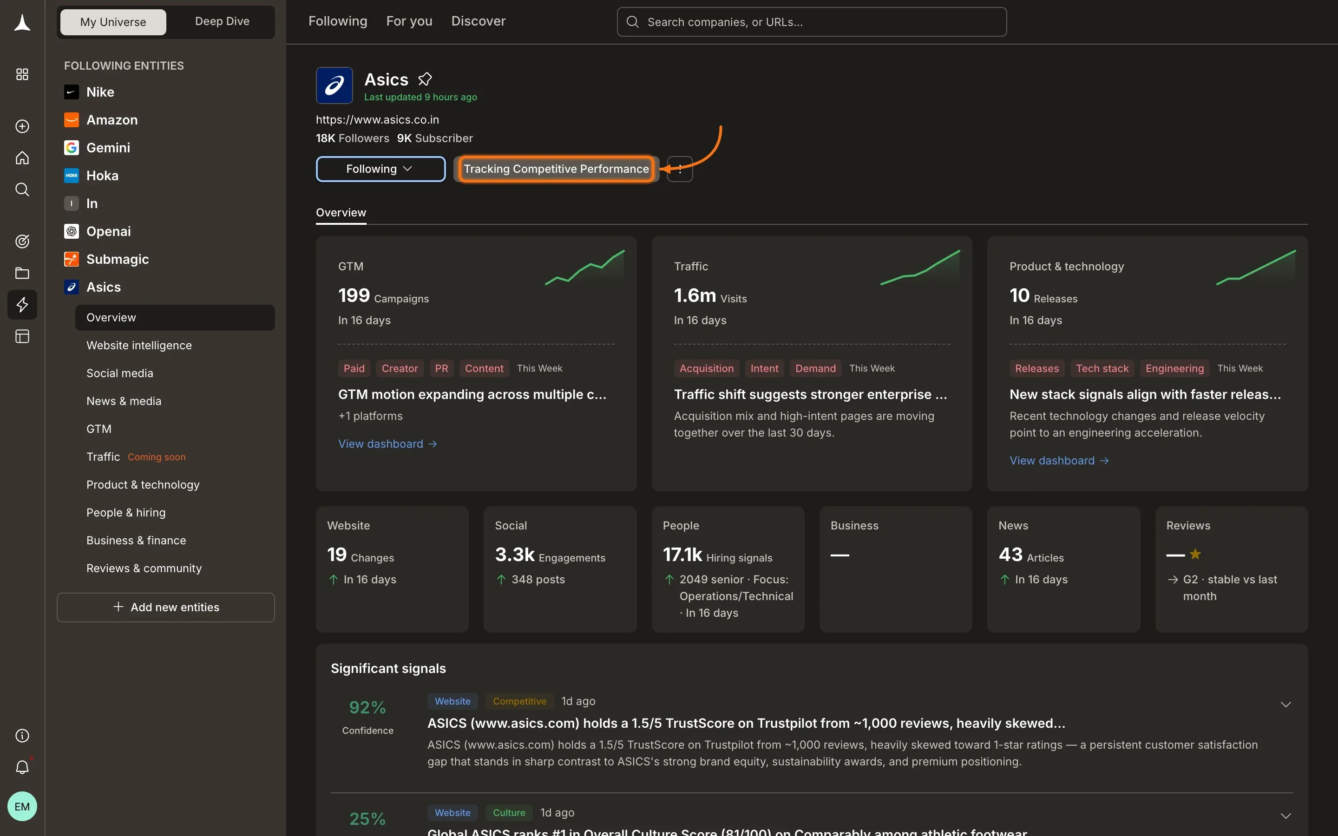
Task: Open the ASICS Trustpilot TrustScore signal headline
Action: tap(746, 724)
